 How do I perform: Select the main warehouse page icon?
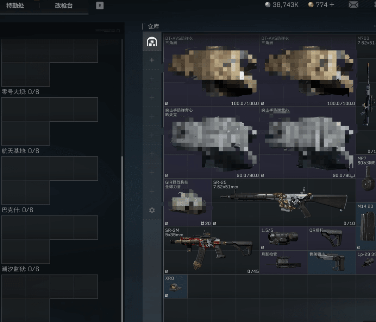(152, 42)
